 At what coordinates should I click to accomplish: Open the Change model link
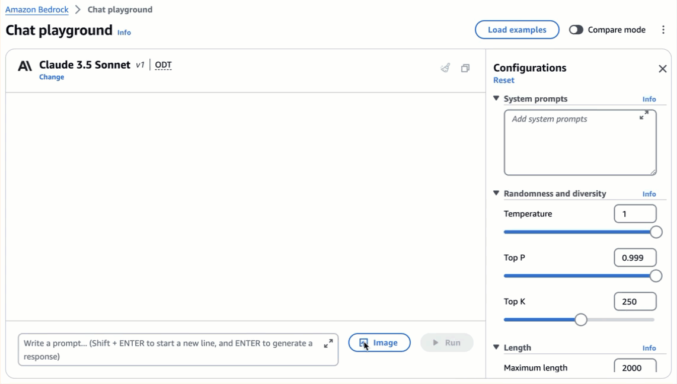[x=52, y=77]
